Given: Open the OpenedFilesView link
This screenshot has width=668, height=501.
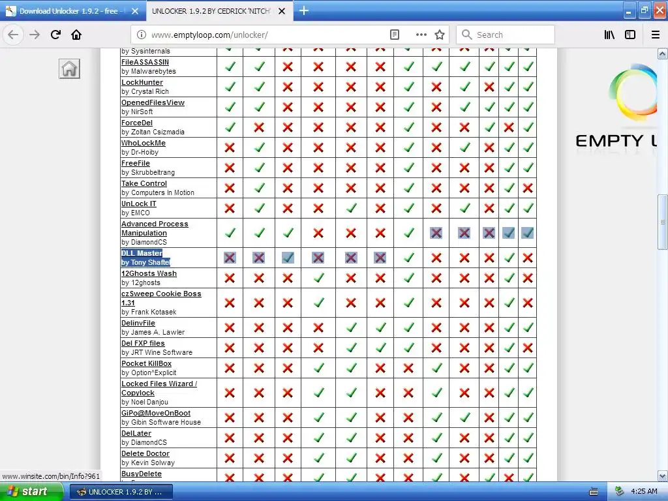Looking at the screenshot, I should click(153, 102).
